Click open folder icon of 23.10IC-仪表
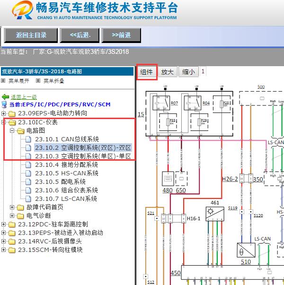Screen dimensions: 284x285 (12, 122)
